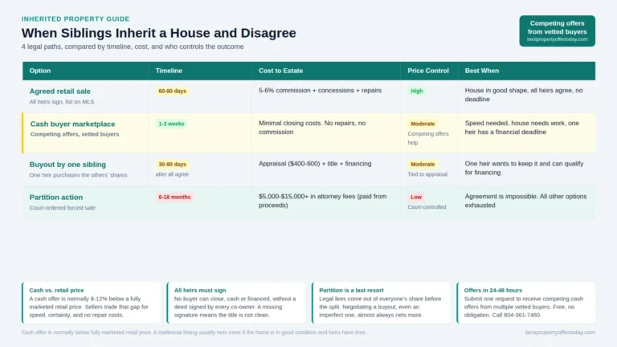This screenshot has width=617, height=347.
Task: Click the 'High' price control badge
Action: [417, 91]
